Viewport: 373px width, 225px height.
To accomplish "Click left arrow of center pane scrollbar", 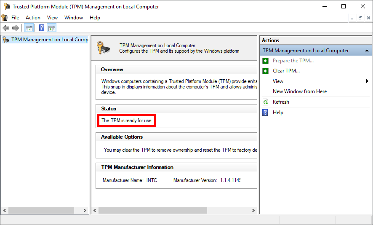I will click(95, 211).
